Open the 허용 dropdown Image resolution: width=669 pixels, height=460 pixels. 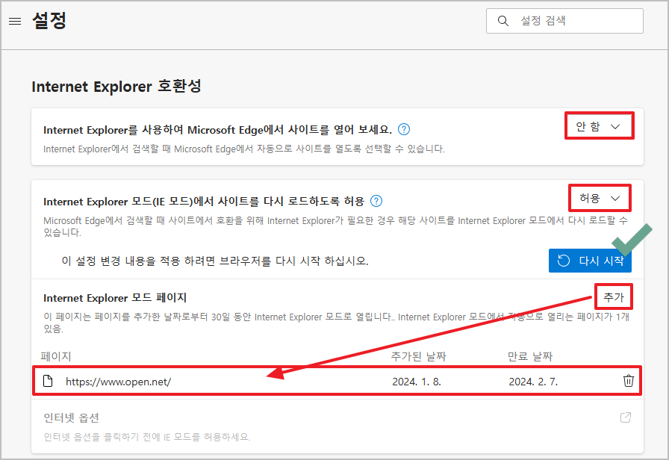pyautogui.click(x=600, y=198)
